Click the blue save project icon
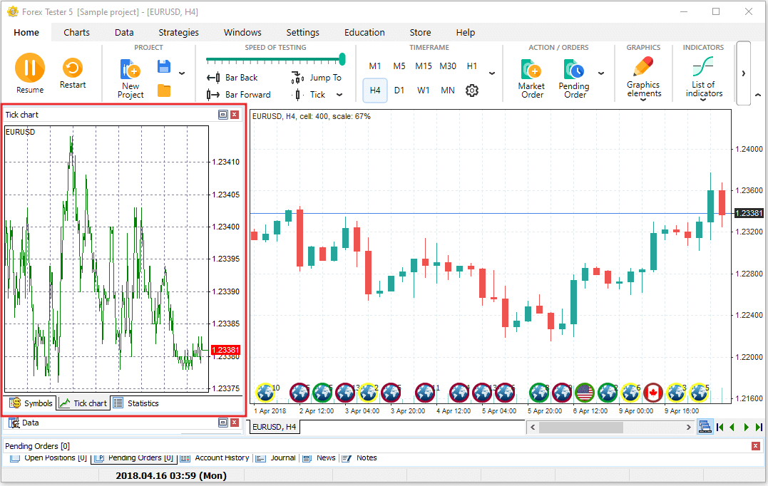 (x=164, y=66)
